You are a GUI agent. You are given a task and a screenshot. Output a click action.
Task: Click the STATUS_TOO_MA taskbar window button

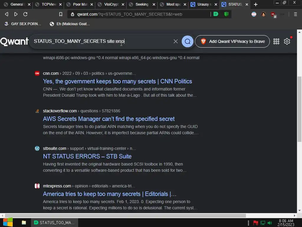(54, 223)
